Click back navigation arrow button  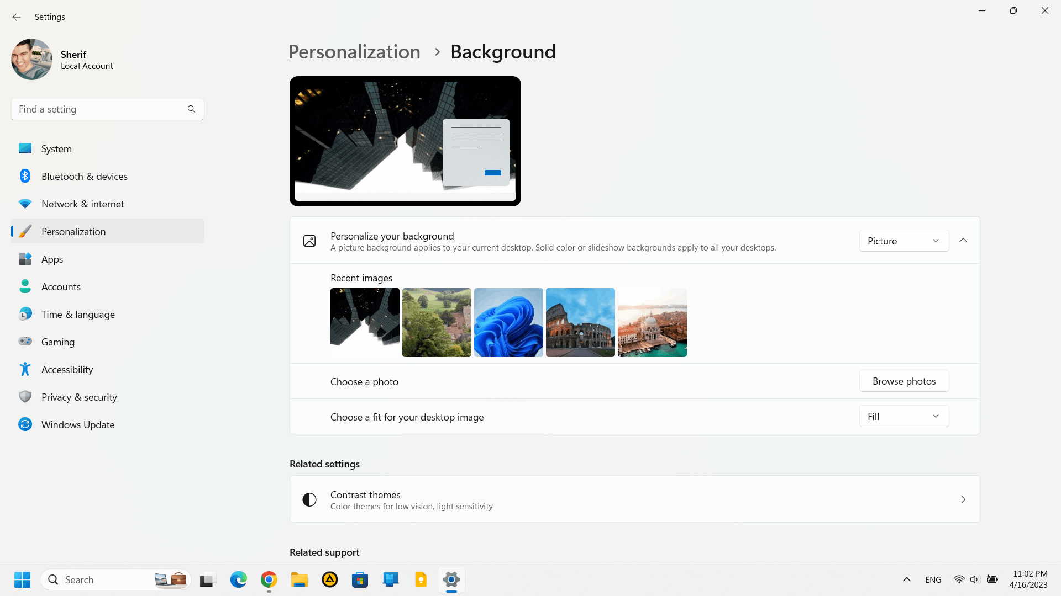pyautogui.click(x=16, y=16)
